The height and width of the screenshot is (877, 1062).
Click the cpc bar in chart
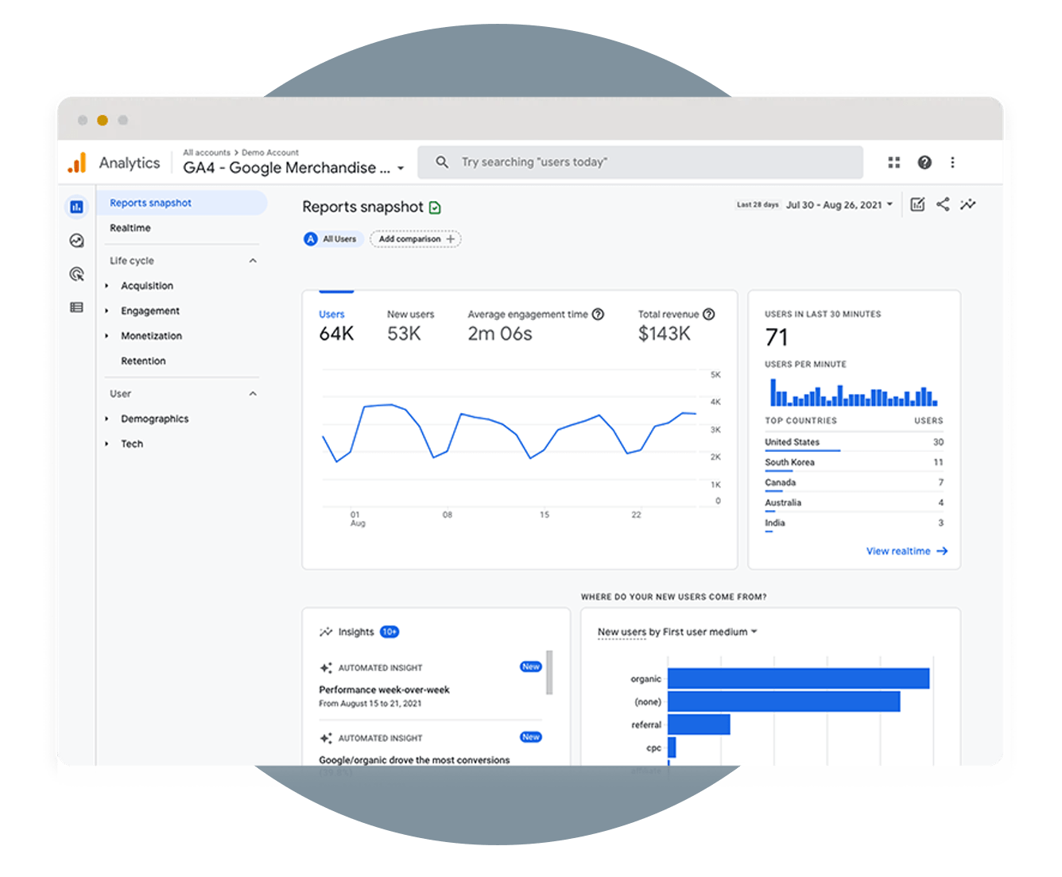point(672,748)
